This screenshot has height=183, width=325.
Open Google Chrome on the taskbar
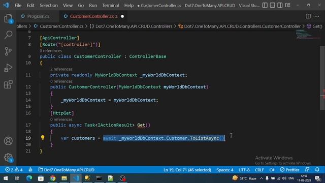52,178
